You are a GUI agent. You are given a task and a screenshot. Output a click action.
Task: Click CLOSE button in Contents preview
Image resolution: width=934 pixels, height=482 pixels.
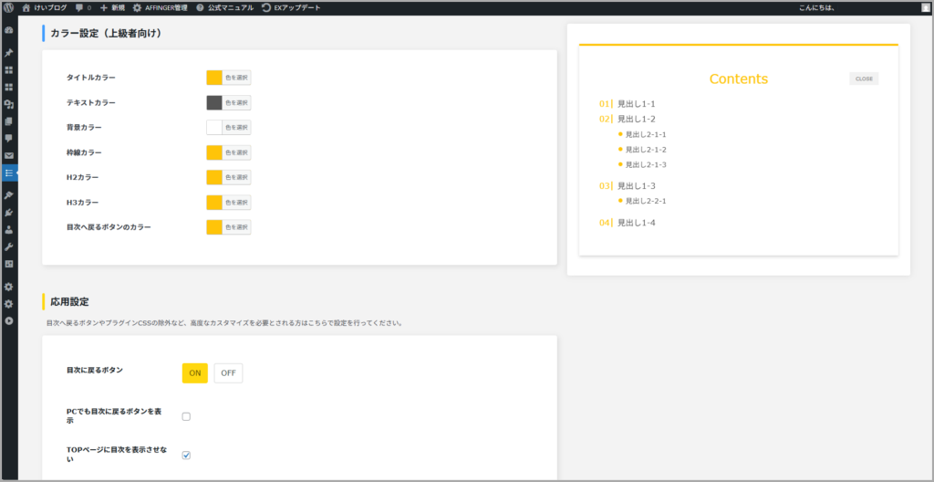point(863,79)
